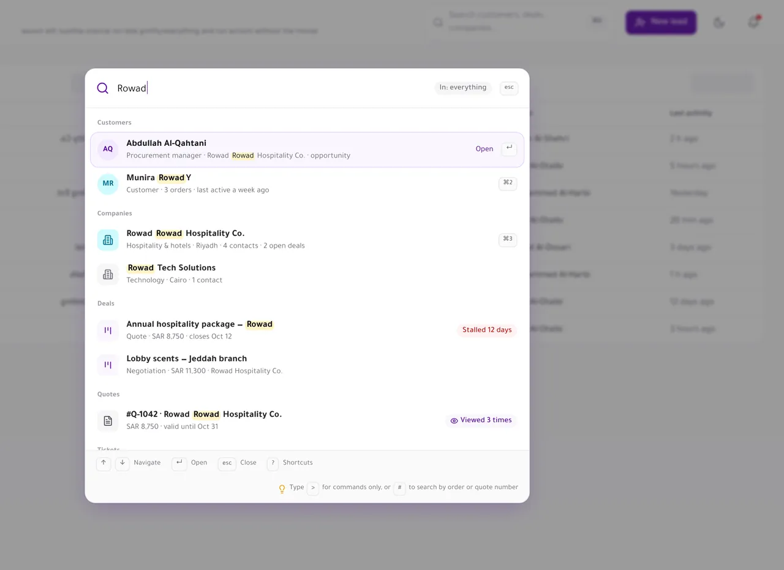The image size is (784, 570).
Task: Click the enter key icon on Abdullah's row
Action: (509, 148)
